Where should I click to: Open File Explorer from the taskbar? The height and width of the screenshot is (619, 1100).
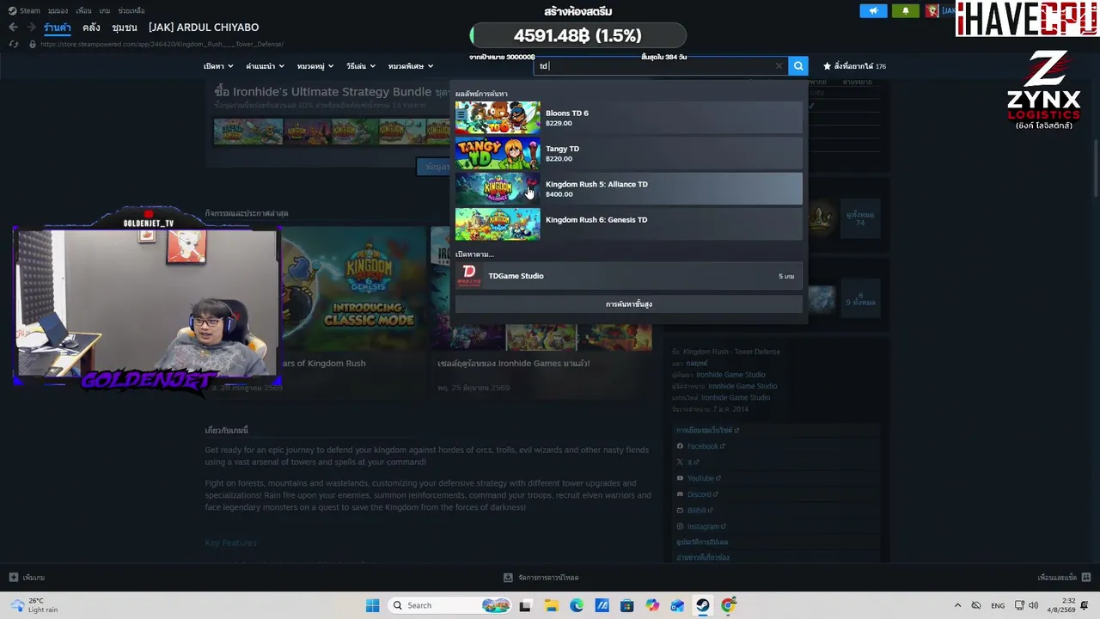click(x=551, y=605)
